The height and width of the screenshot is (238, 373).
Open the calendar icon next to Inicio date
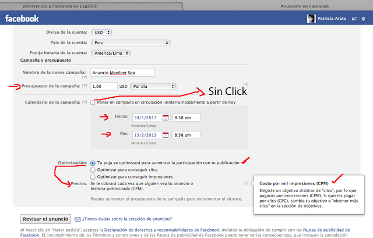click(166, 118)
